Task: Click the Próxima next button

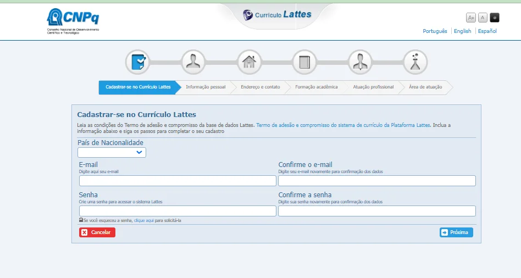Action: click(456, 232)
